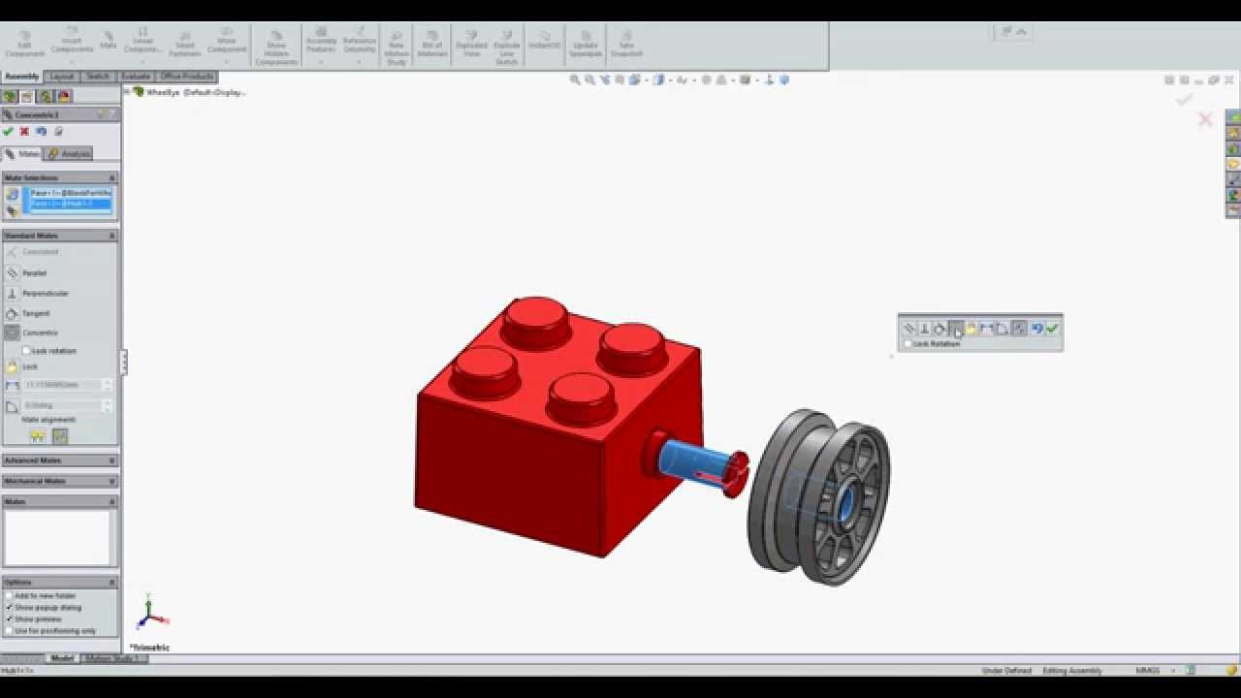Click the Explode Line Sketch button
1241x698 pixels.
(506, 48)
